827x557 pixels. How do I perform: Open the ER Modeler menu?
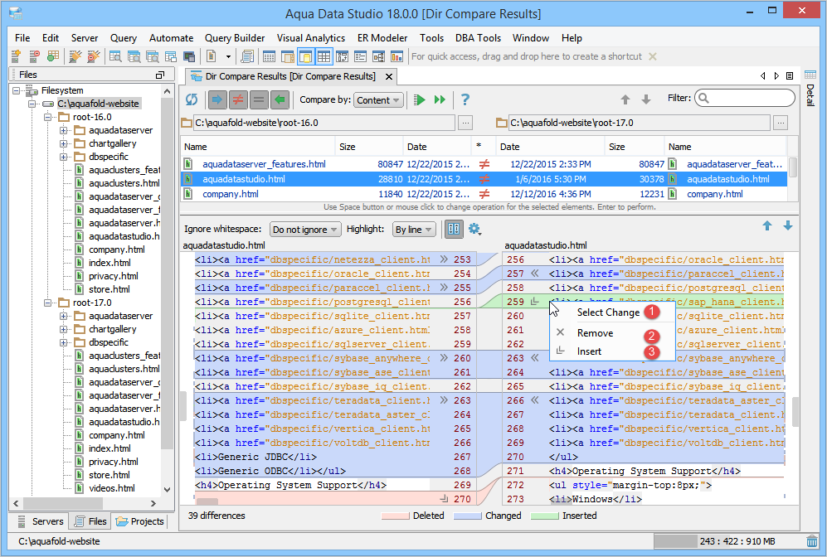[382, 38]
